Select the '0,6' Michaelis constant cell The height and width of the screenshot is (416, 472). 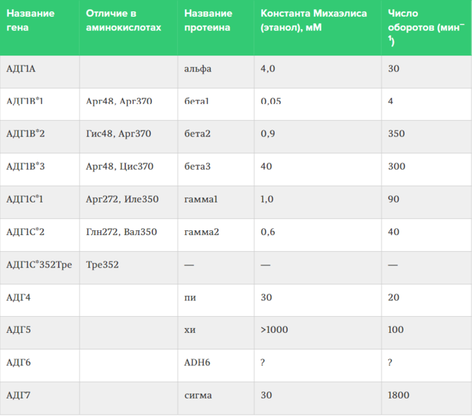(x=317, y=235)
